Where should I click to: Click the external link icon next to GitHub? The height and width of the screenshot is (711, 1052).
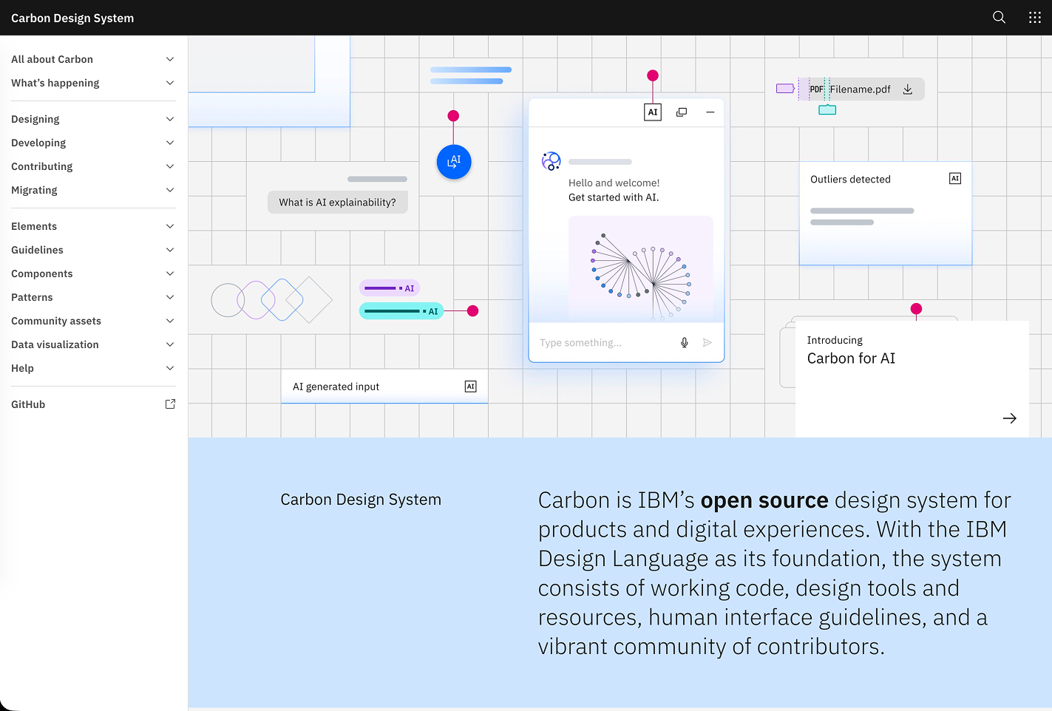(170, 404)
